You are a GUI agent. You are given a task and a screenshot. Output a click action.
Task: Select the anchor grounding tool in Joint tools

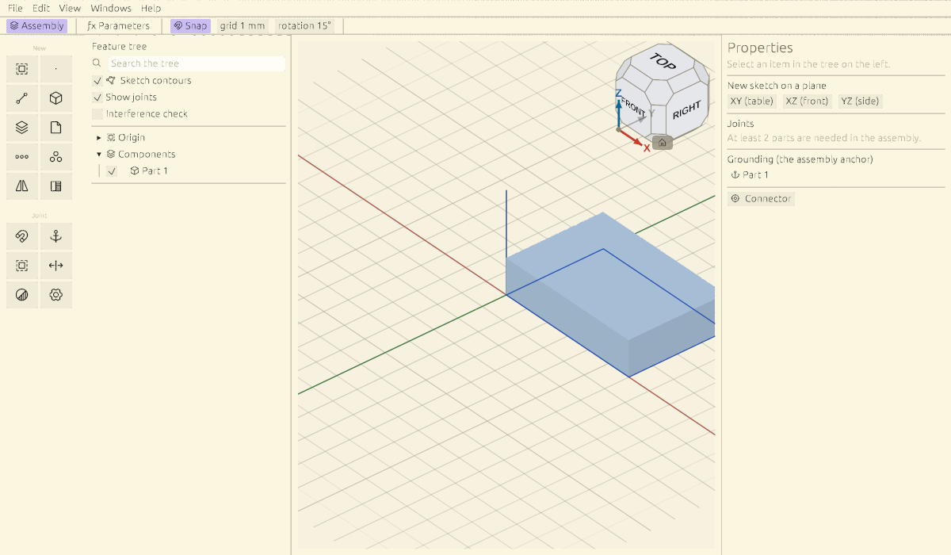point(56,236)
